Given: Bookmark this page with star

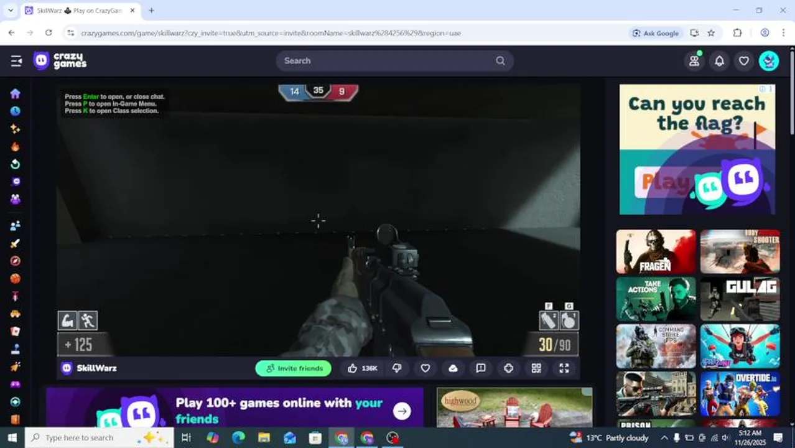Looking at the screenshot, I should pos(711,33).
